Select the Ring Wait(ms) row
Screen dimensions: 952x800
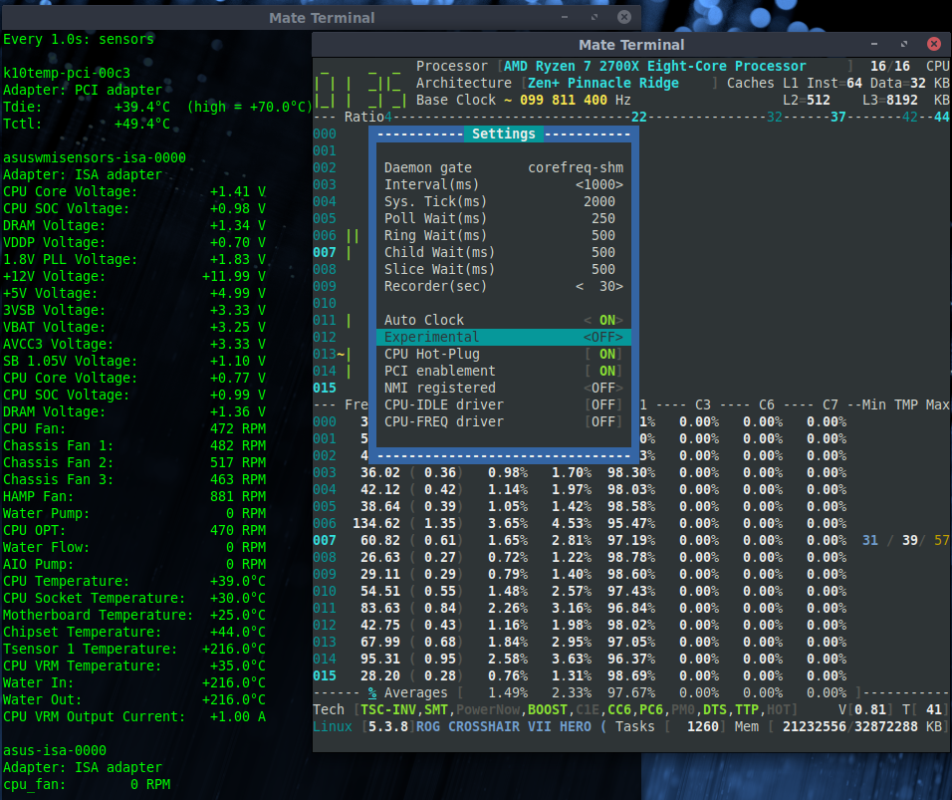[504, 236]
